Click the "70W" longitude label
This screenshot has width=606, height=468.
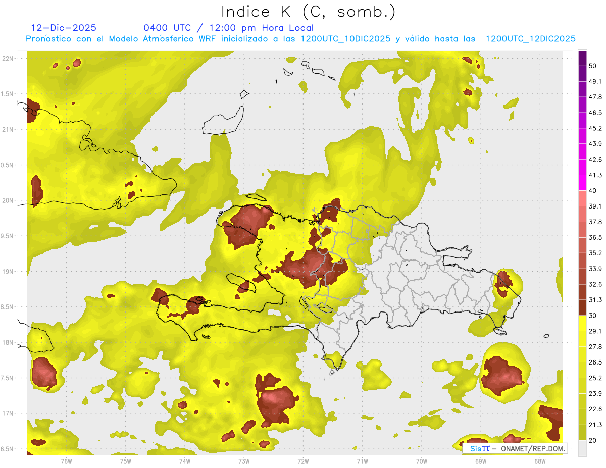(x=422, y=461)
